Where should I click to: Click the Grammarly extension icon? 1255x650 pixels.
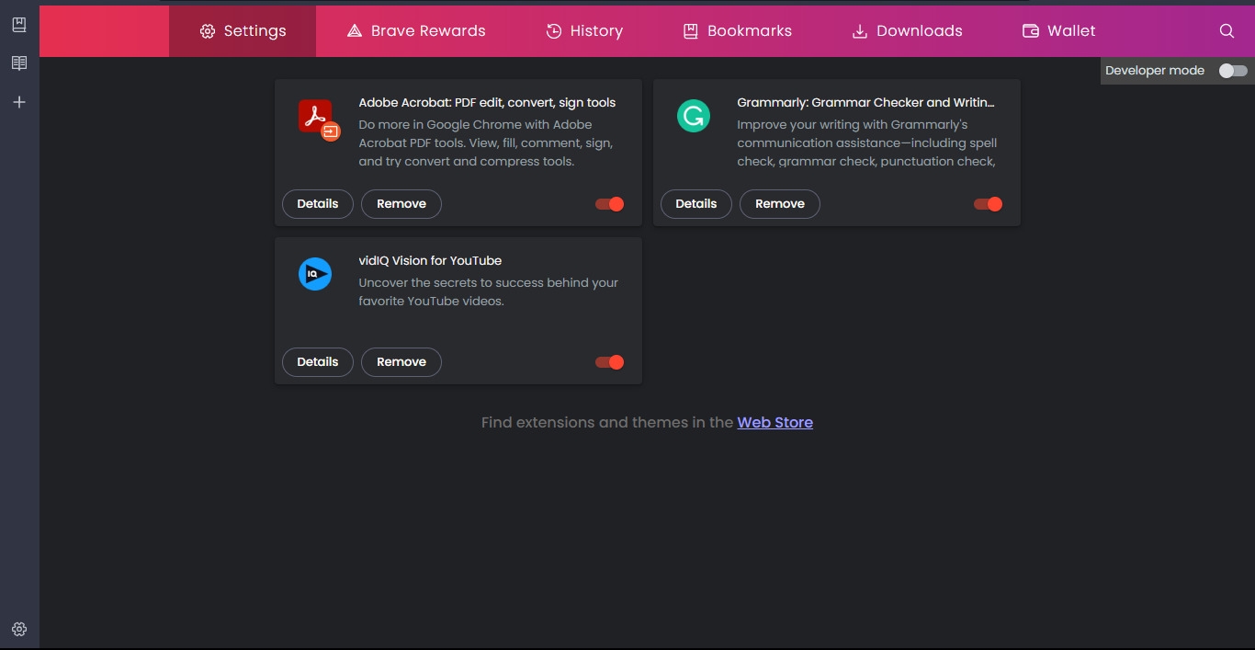pos(694,116)
